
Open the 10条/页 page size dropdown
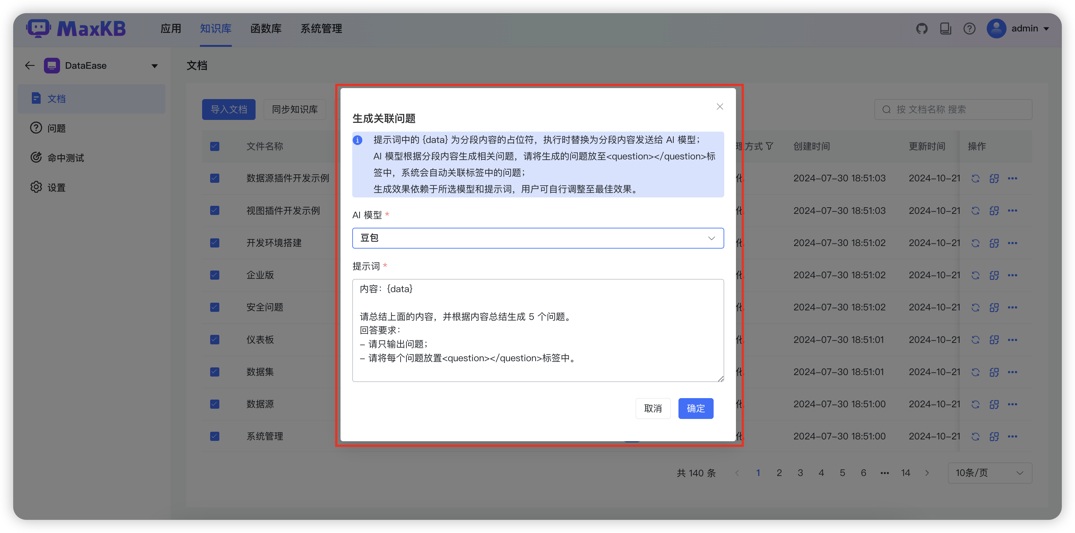pyautogui.click(x=989, y=473)
